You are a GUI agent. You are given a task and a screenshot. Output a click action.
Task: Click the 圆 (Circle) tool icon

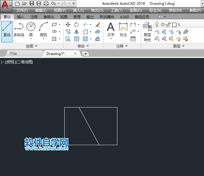pos(31,27)
